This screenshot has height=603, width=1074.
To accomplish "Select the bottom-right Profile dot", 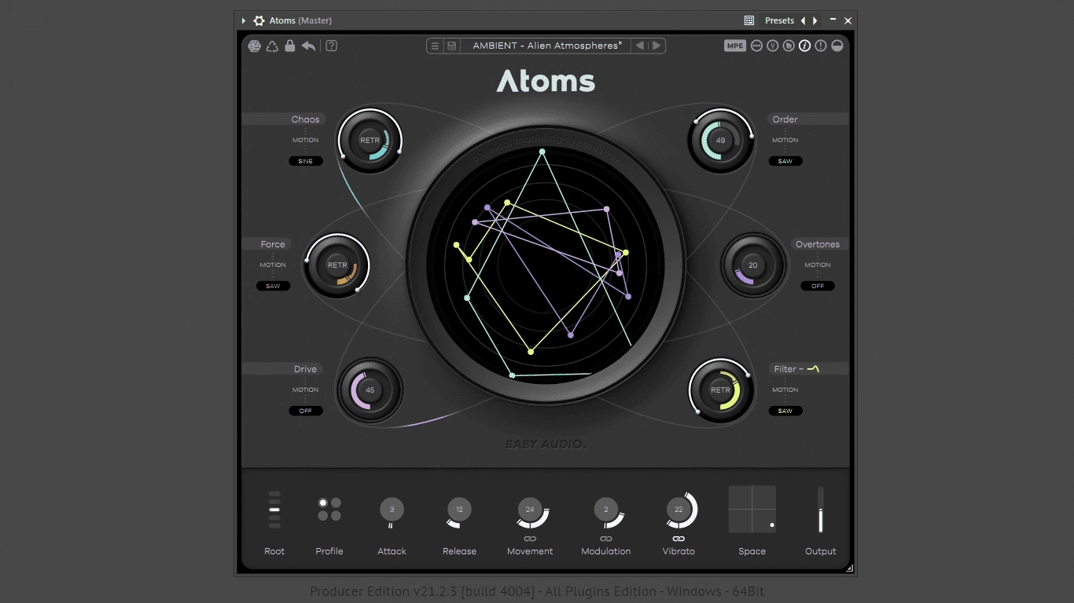I will click(337, 516).
